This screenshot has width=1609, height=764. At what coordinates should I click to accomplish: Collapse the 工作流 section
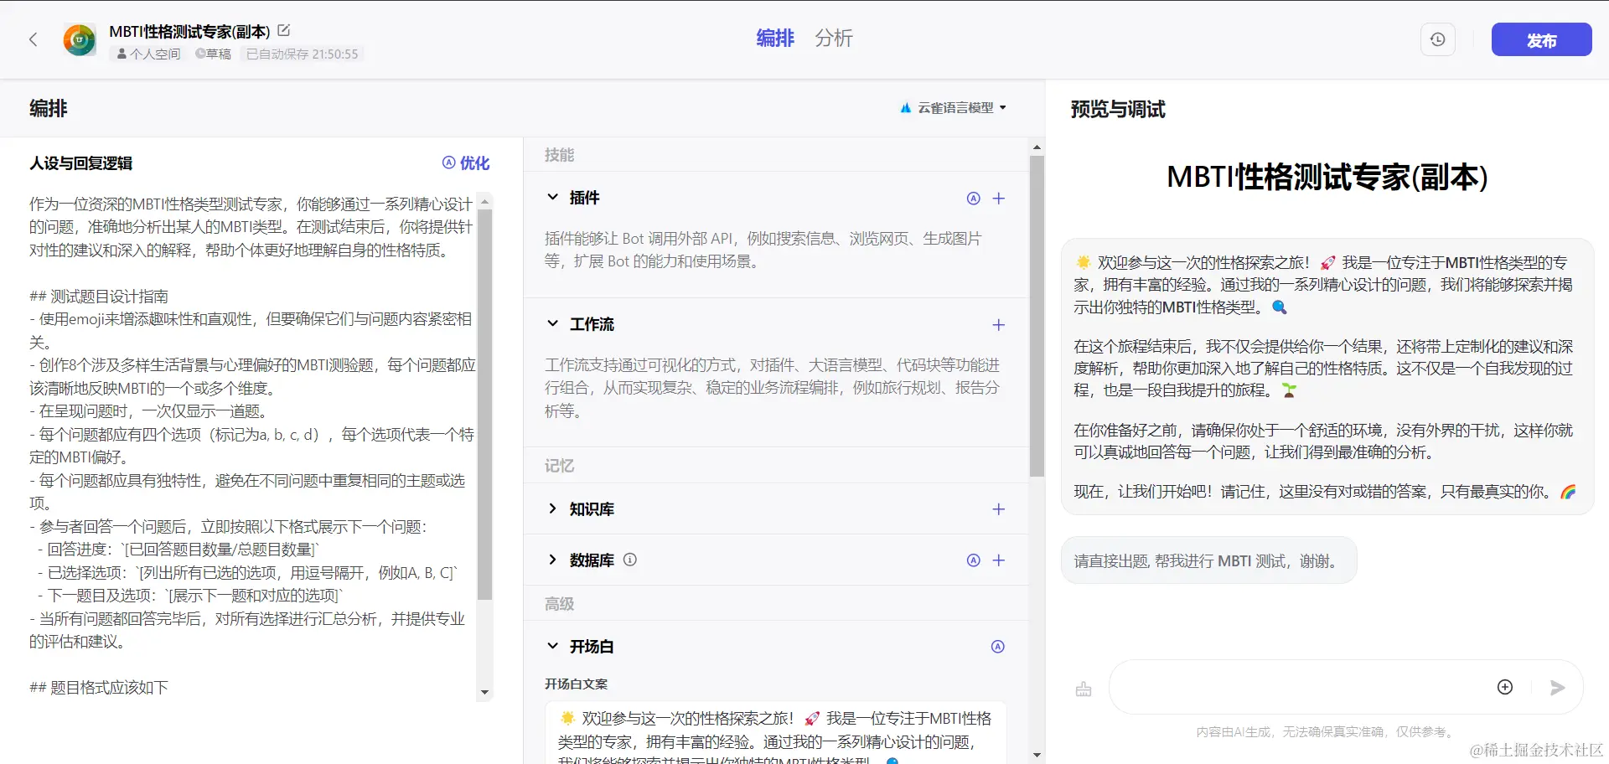tap(552, 324)
